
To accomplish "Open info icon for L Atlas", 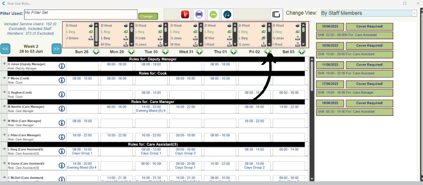I will (x=62, y=137).
